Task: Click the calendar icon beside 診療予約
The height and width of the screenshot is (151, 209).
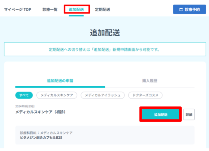Action: [x=181, y=10]
